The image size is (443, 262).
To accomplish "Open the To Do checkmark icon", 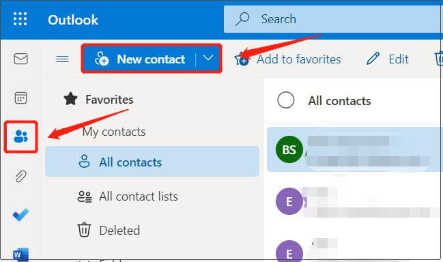I will point(20,215).
